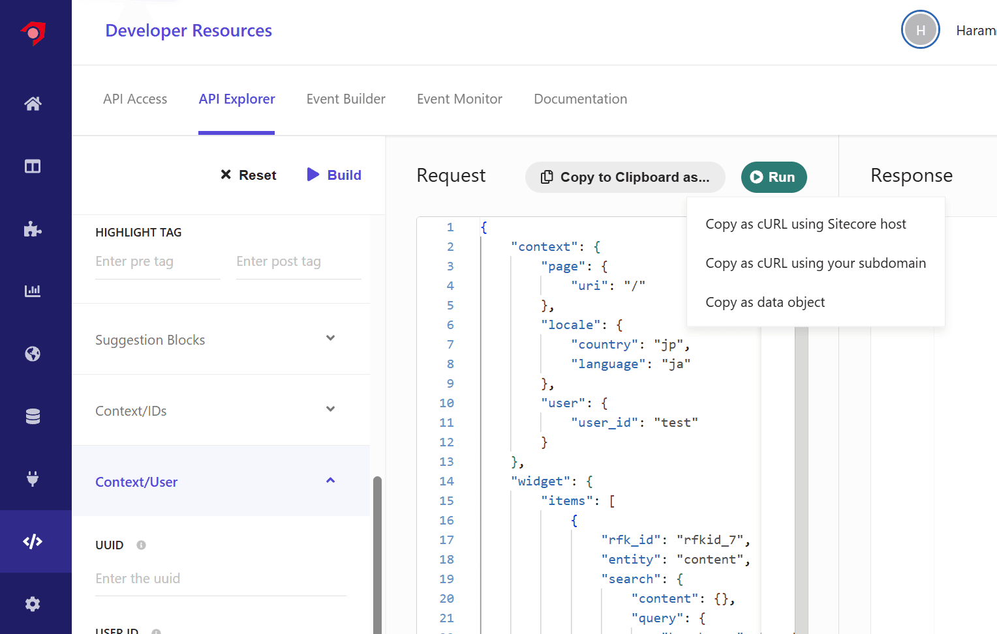The height and width of the screenshot is (634, 997).
Task: Switch to the Event Monitor tab
Action: point(459,99)
